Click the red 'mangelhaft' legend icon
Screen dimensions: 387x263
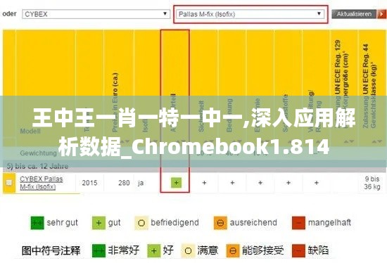(298, 223)
